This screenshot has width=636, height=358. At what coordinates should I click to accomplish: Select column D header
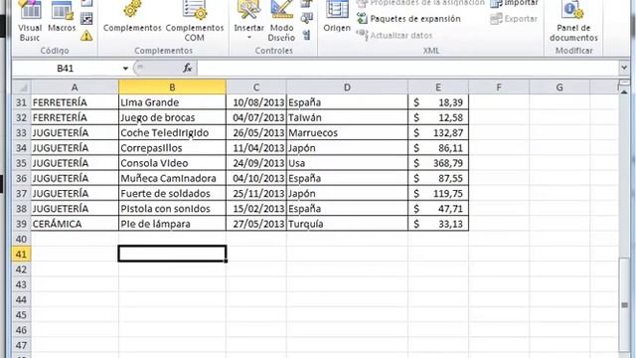pyautogui.click(x=347, y=88)
